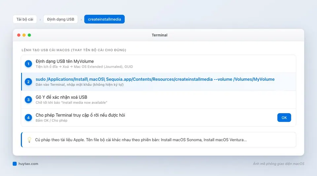Screen dimensions: 317x176
Task: Click the blue OK button
Action: click(x=284, y=118)
